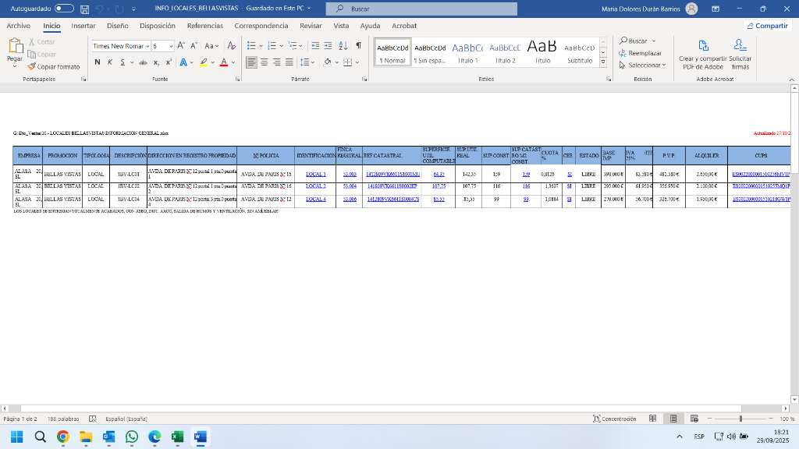
Task: Open Fuente dialog launcher
Action: [237, 80]
